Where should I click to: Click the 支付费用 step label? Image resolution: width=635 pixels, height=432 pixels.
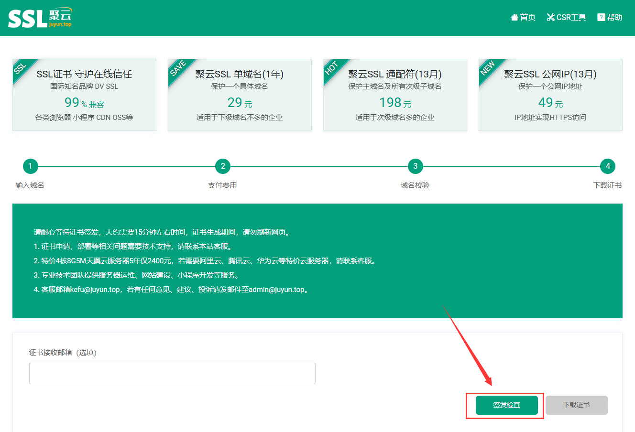coord(222,185)
